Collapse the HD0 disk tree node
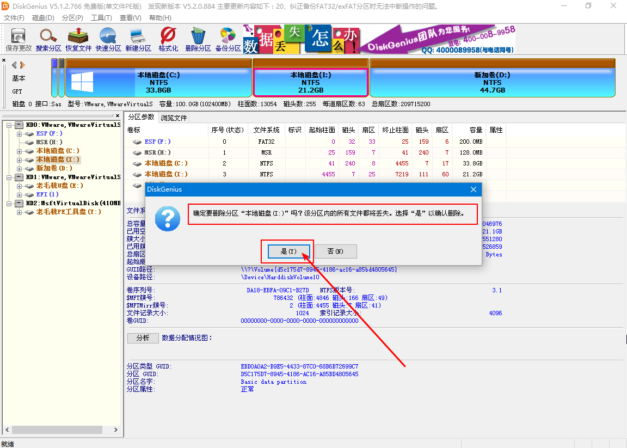The width and height of the screenshot is (627, 448). 9,125
